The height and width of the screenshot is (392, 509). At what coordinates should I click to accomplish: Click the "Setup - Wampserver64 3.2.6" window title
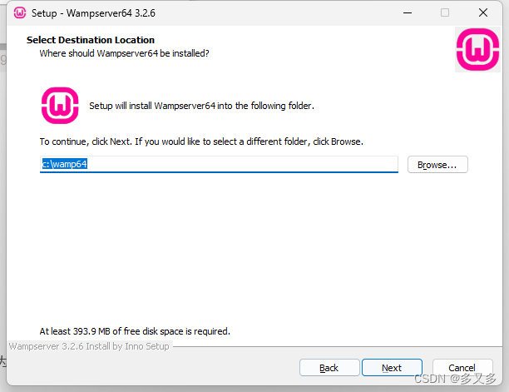[93, 13]
